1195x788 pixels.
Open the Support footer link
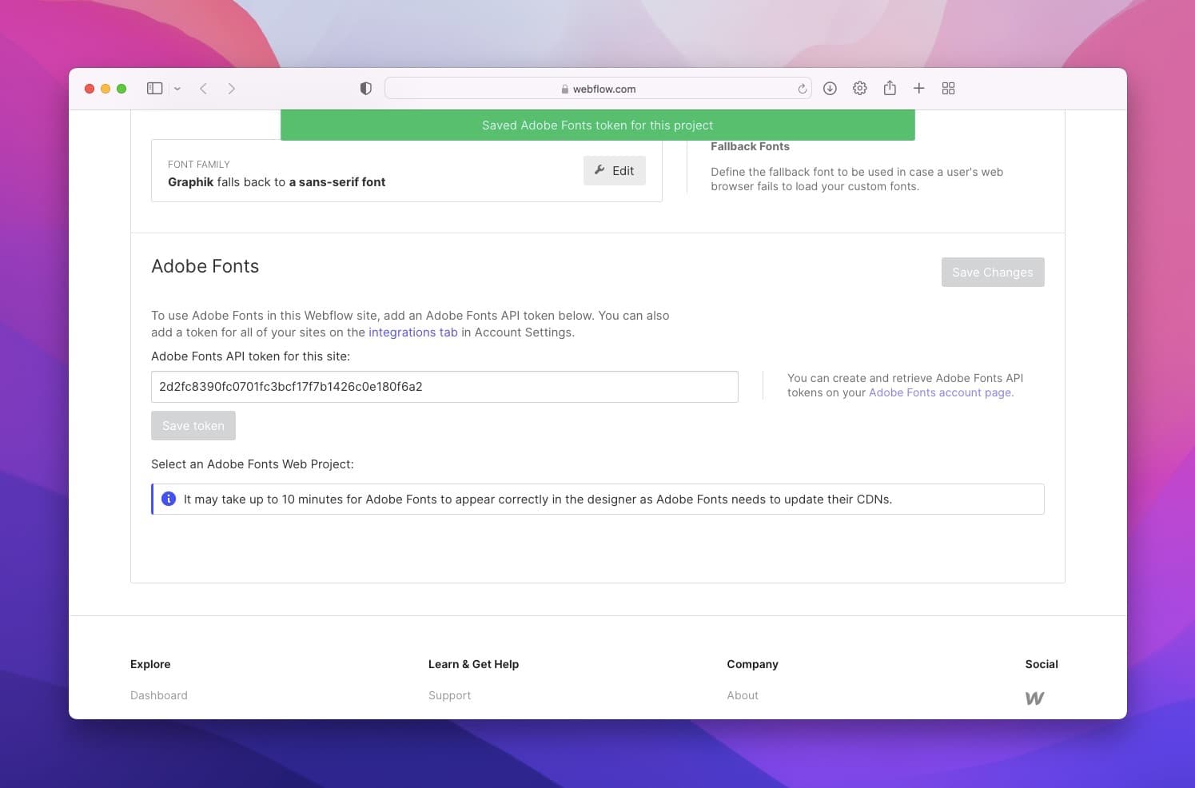click(450, 695)
